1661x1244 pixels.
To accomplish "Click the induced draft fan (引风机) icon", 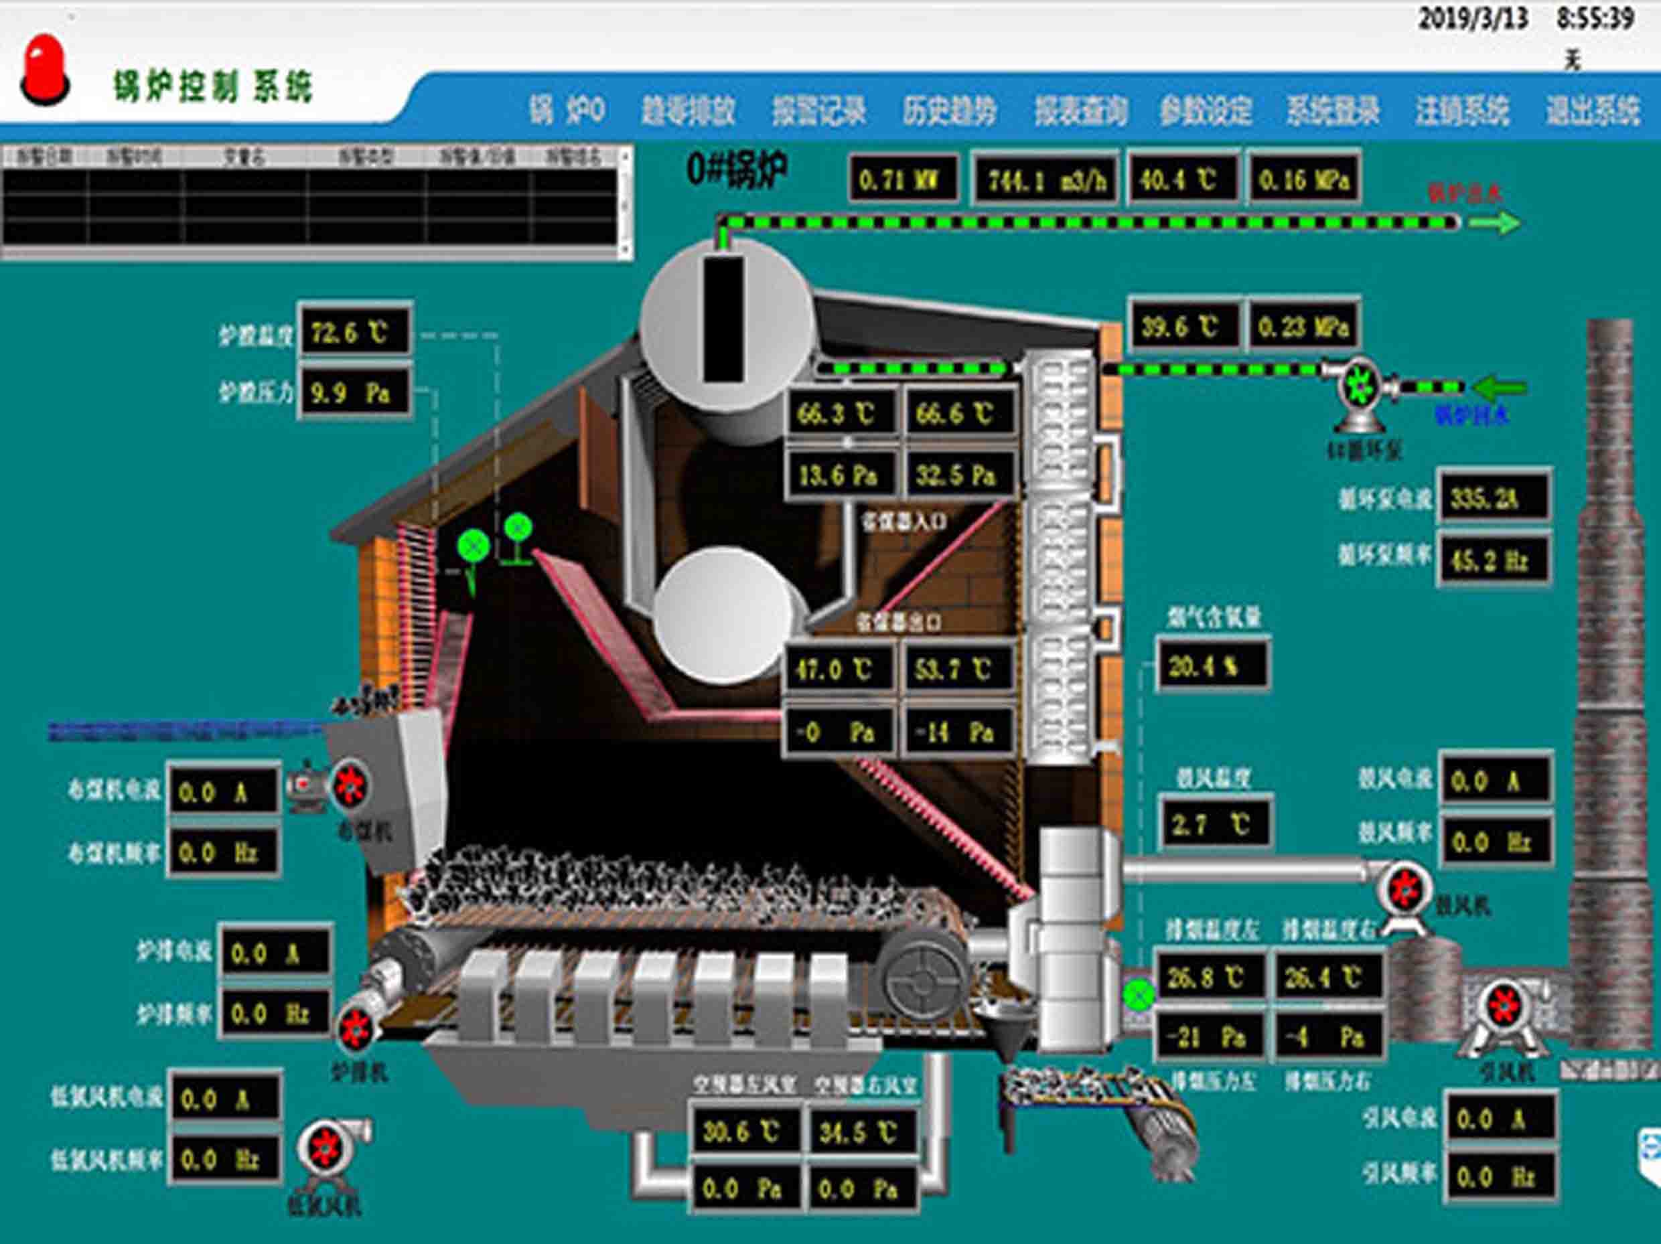I will coord(1504,1007).
